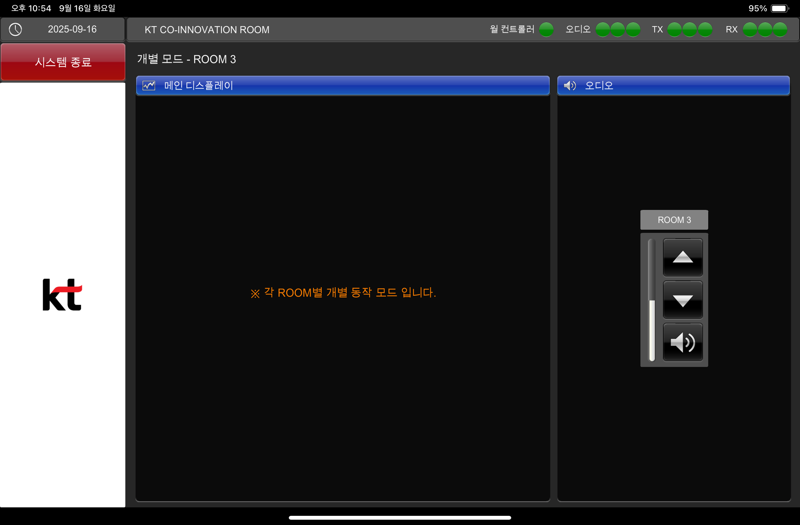Image resolution: width=800 pixels, height=525 pixels.
Task: Open the 오디오 panel header bar
Action: coord(673,85)
